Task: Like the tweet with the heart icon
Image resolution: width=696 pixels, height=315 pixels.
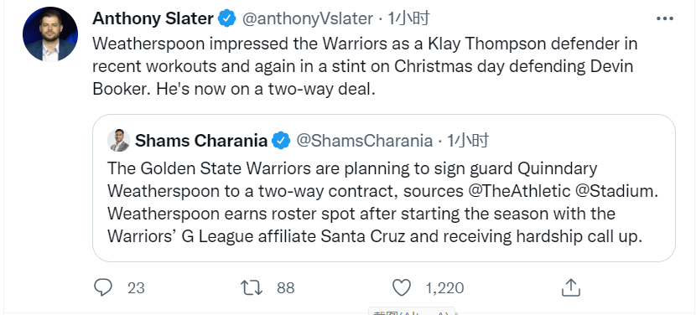Action: [402, 288]
